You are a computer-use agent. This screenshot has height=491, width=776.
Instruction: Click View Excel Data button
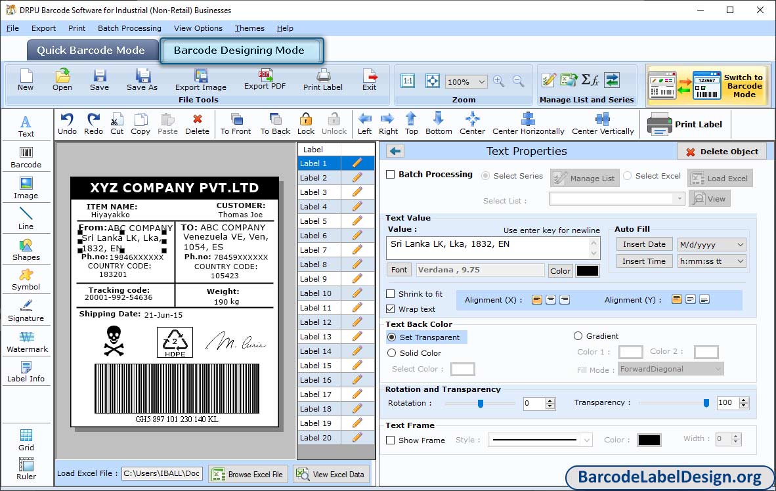(331, 474)
